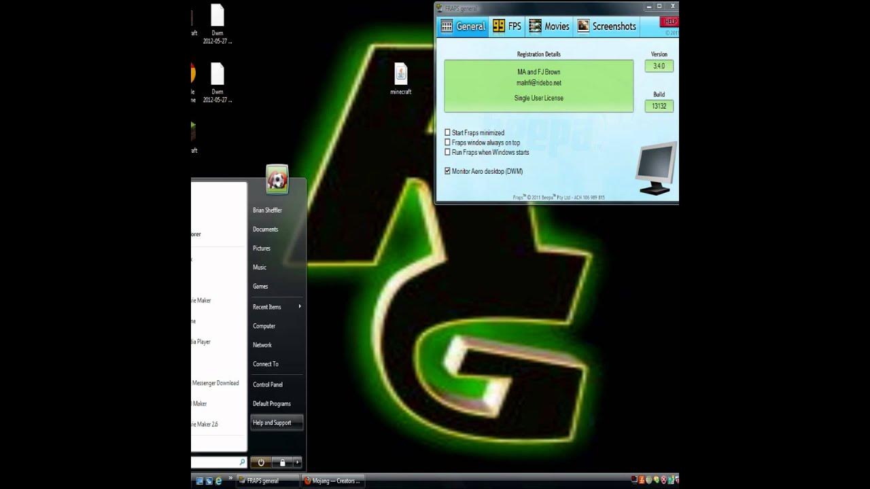Click the build number 13132
Screen dimensions: 870x489
(659, 106)
